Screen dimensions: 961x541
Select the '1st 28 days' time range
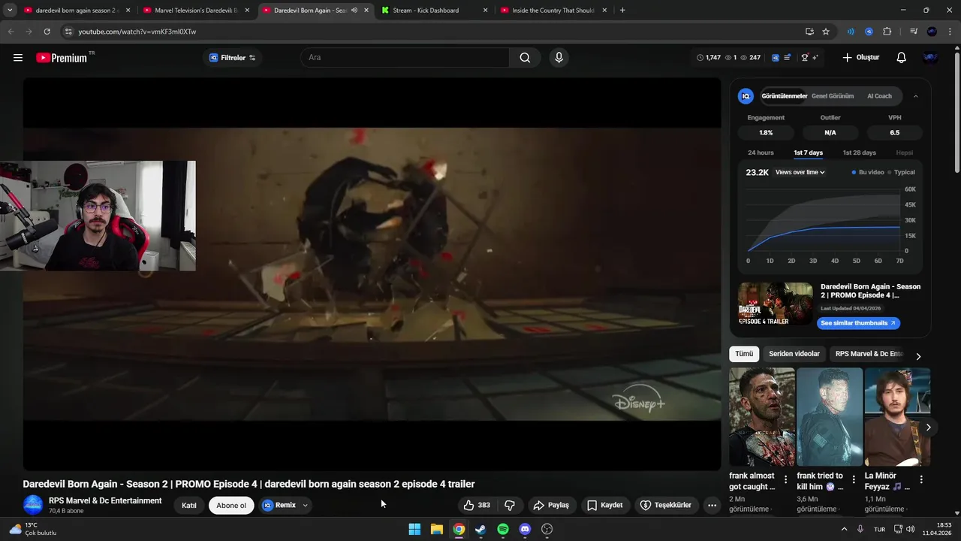859,153
